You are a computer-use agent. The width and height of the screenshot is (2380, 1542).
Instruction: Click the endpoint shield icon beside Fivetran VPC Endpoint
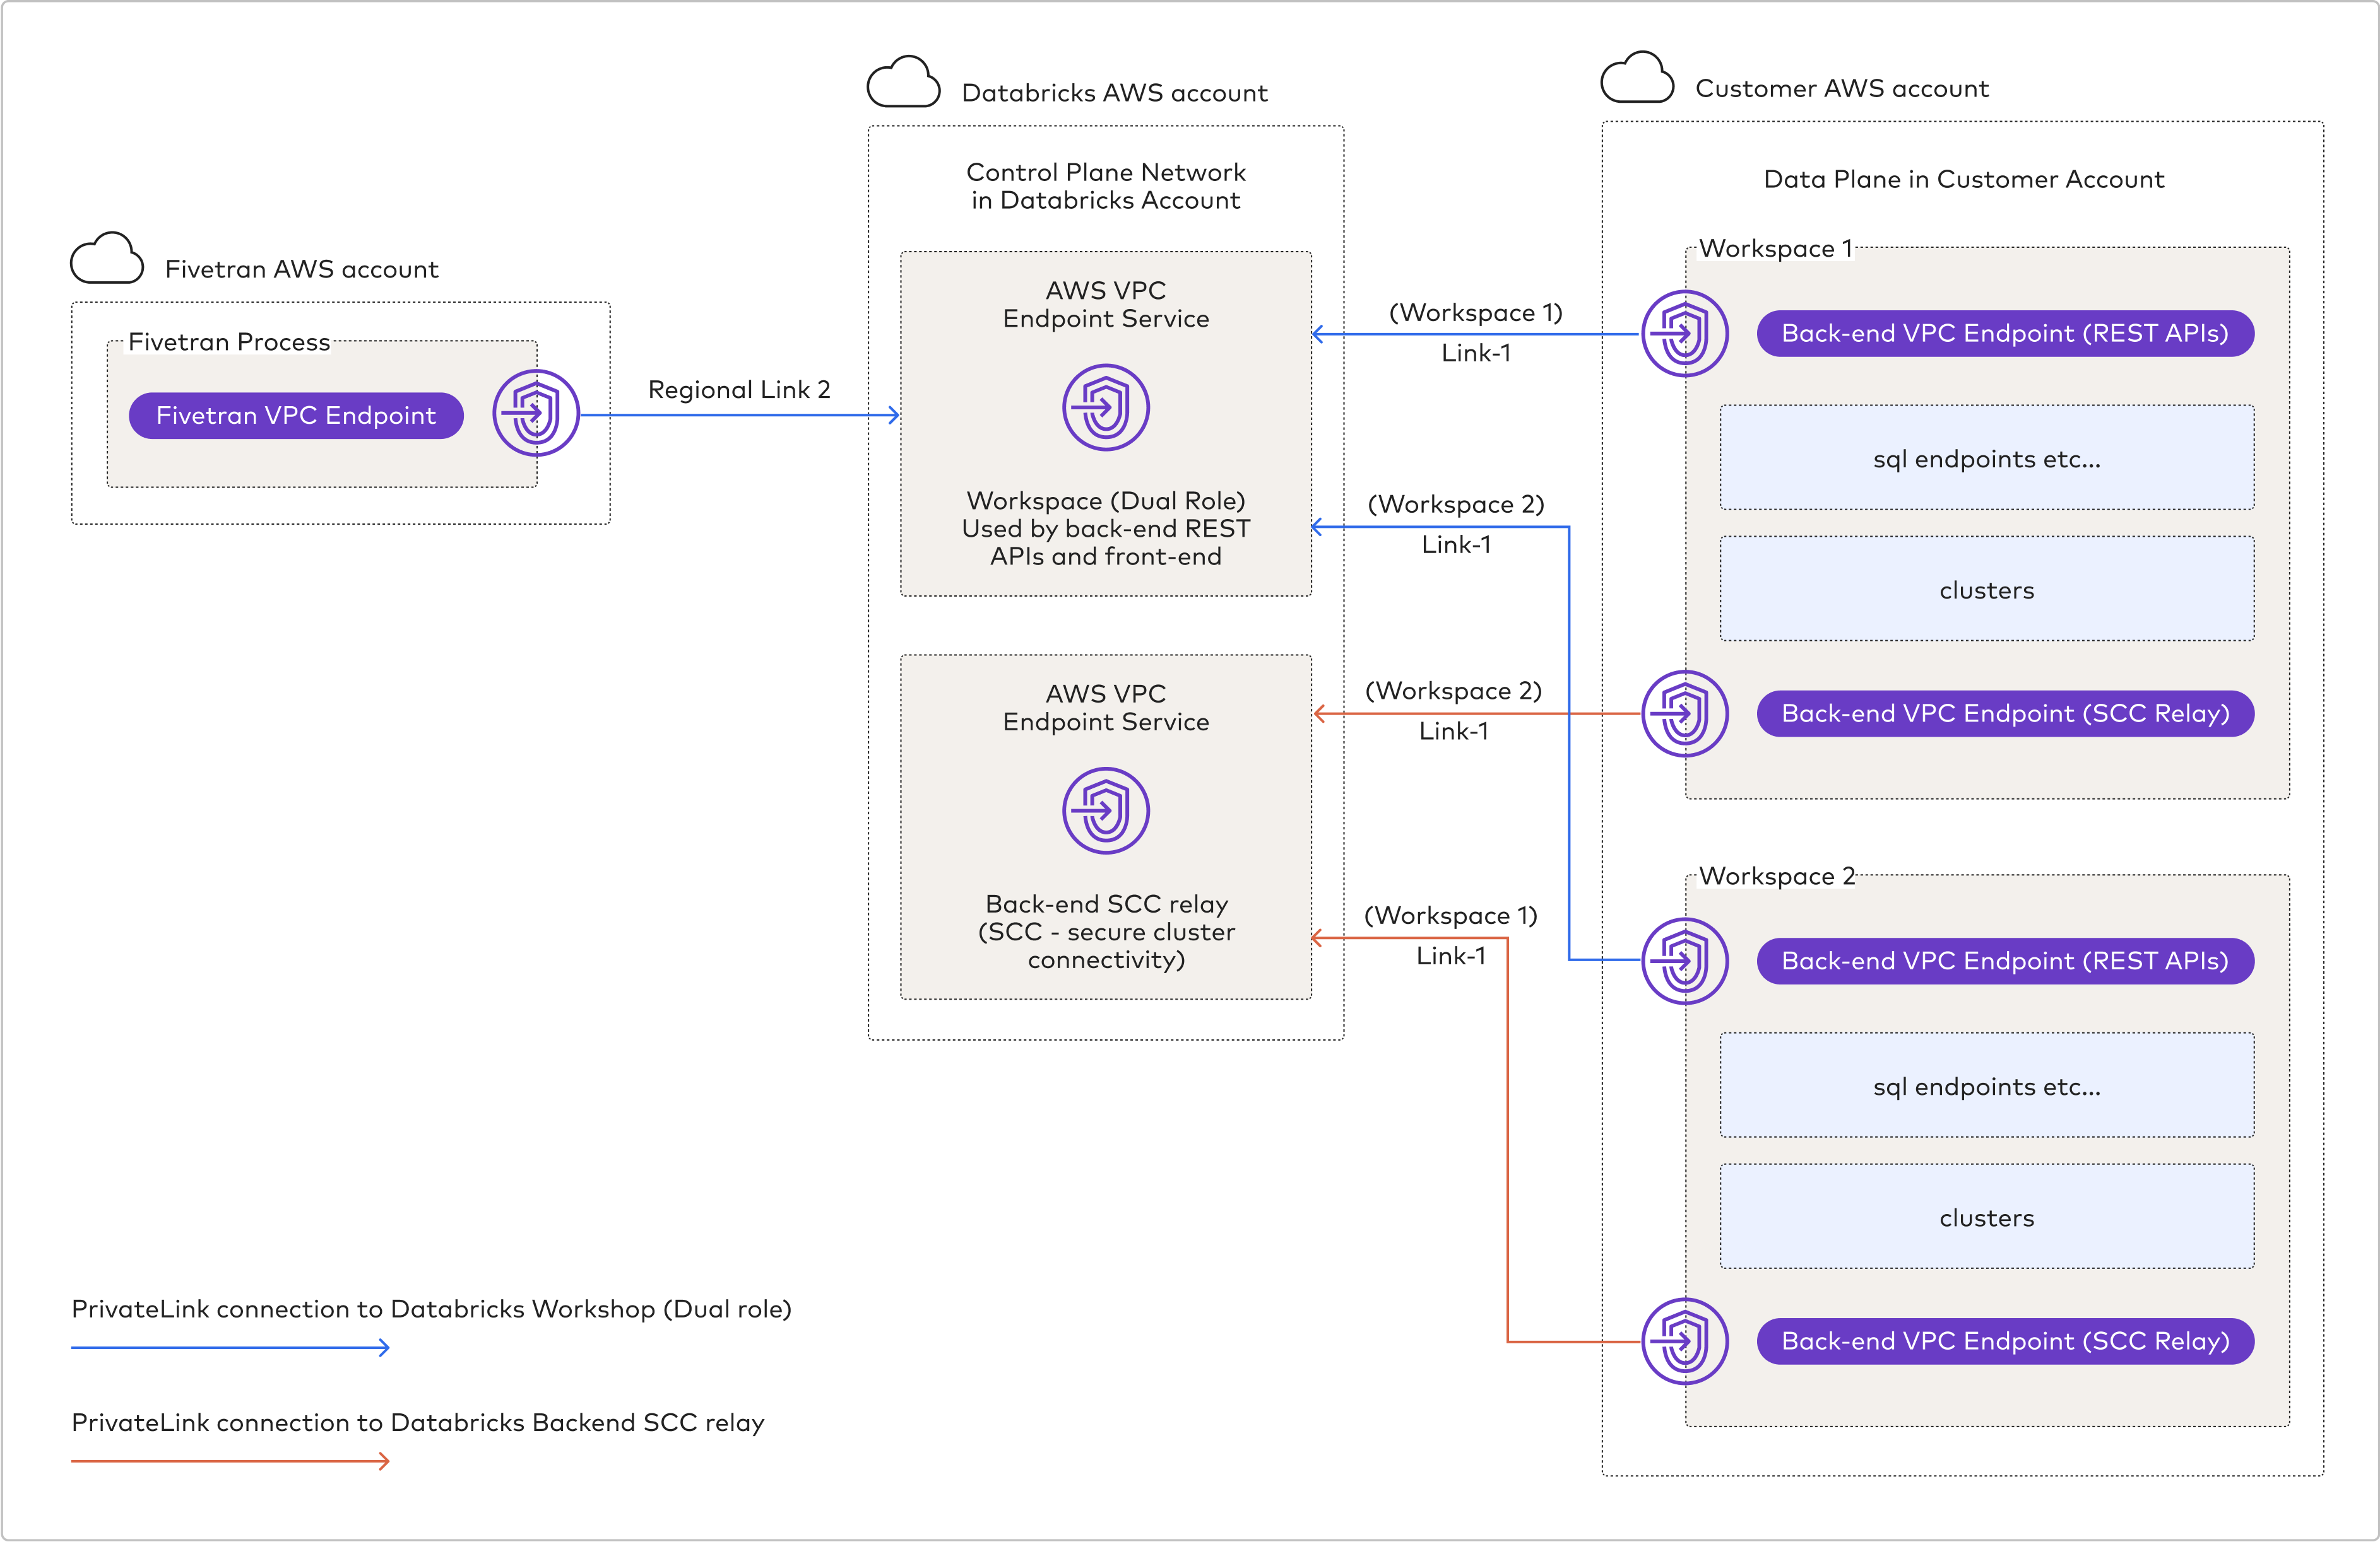[x=536, y=414]
